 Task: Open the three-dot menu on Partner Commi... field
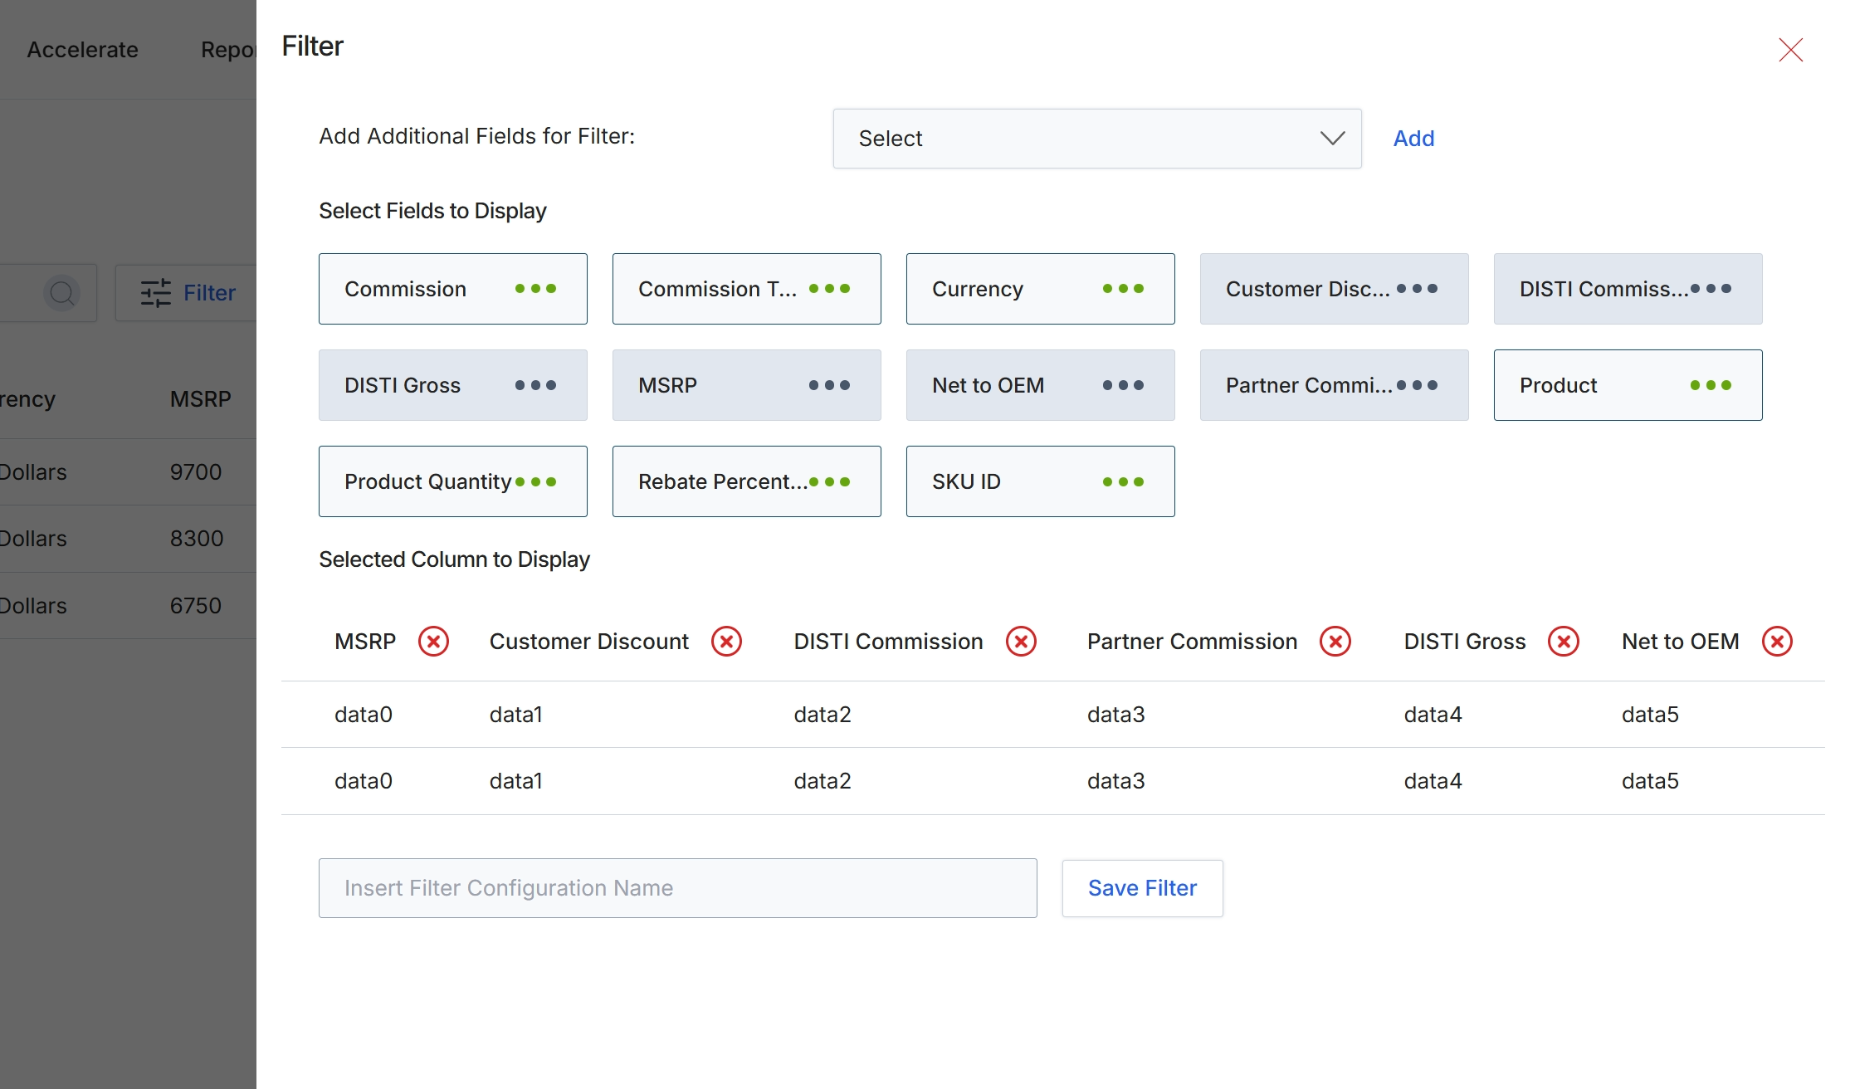pyautogui.click(x=1417, y=385)
